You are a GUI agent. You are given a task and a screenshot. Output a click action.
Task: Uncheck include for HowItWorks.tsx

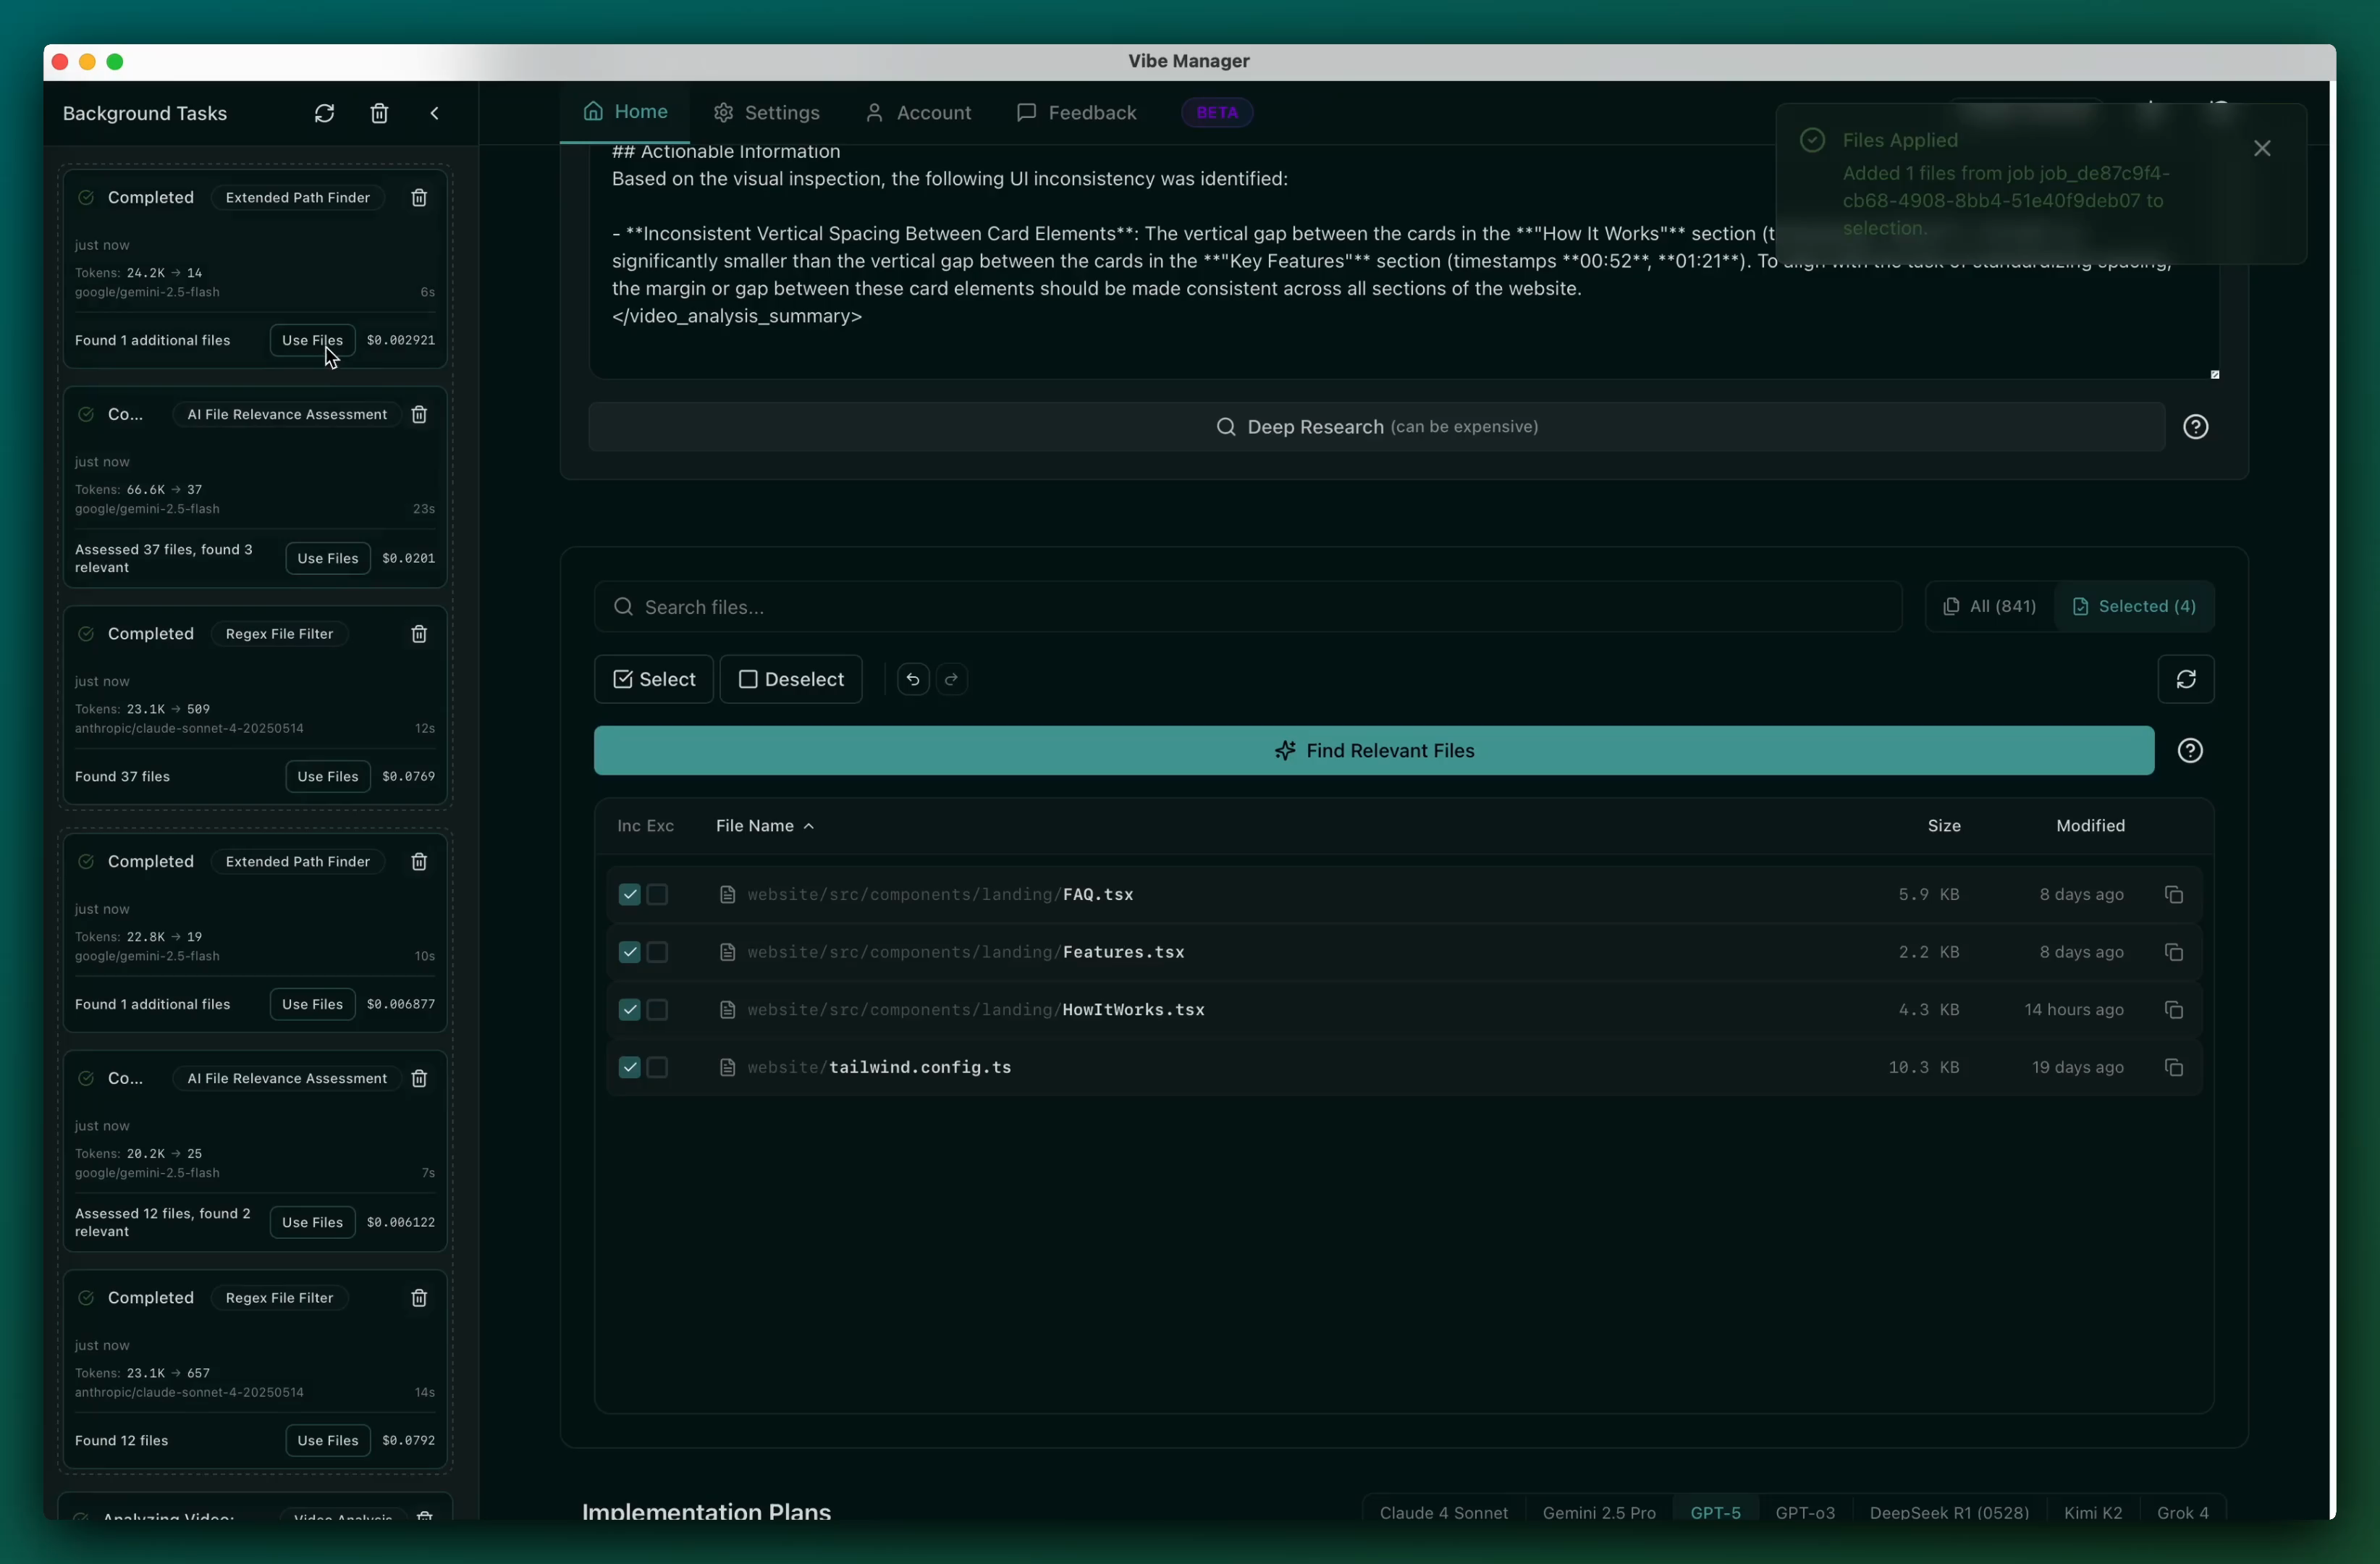pos(629,1010)
